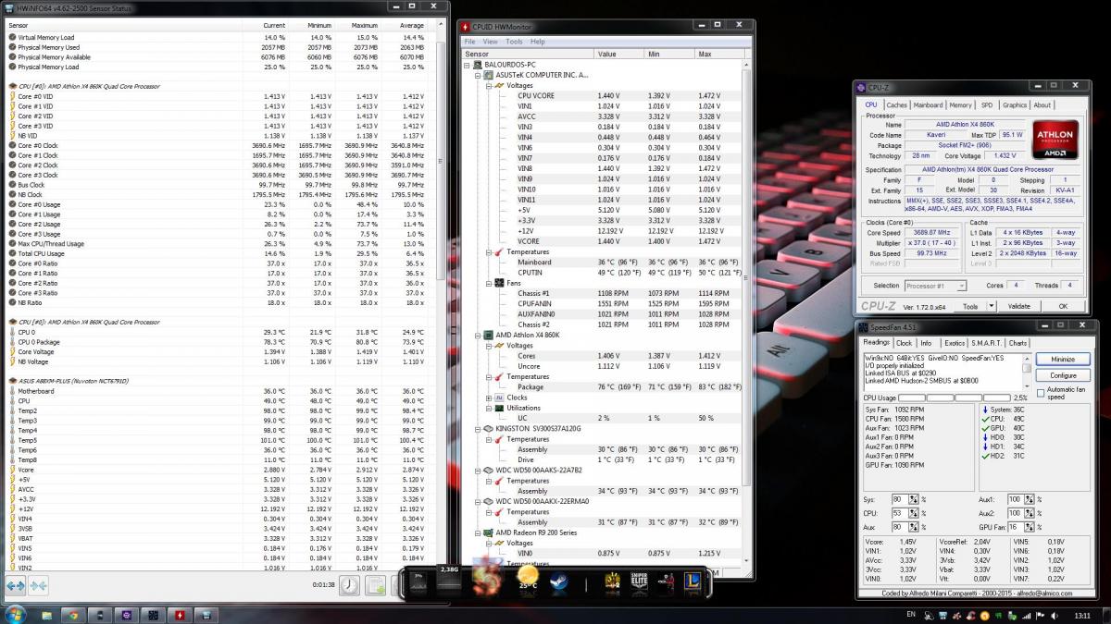Click the AMD Radeon R9 200 Series icon
Viewport: 1111px width, 624px height.
pos(489,532)
